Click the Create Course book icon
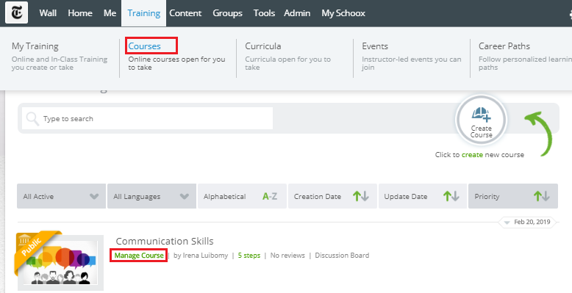The image size is (572, 293). (481, 114)
